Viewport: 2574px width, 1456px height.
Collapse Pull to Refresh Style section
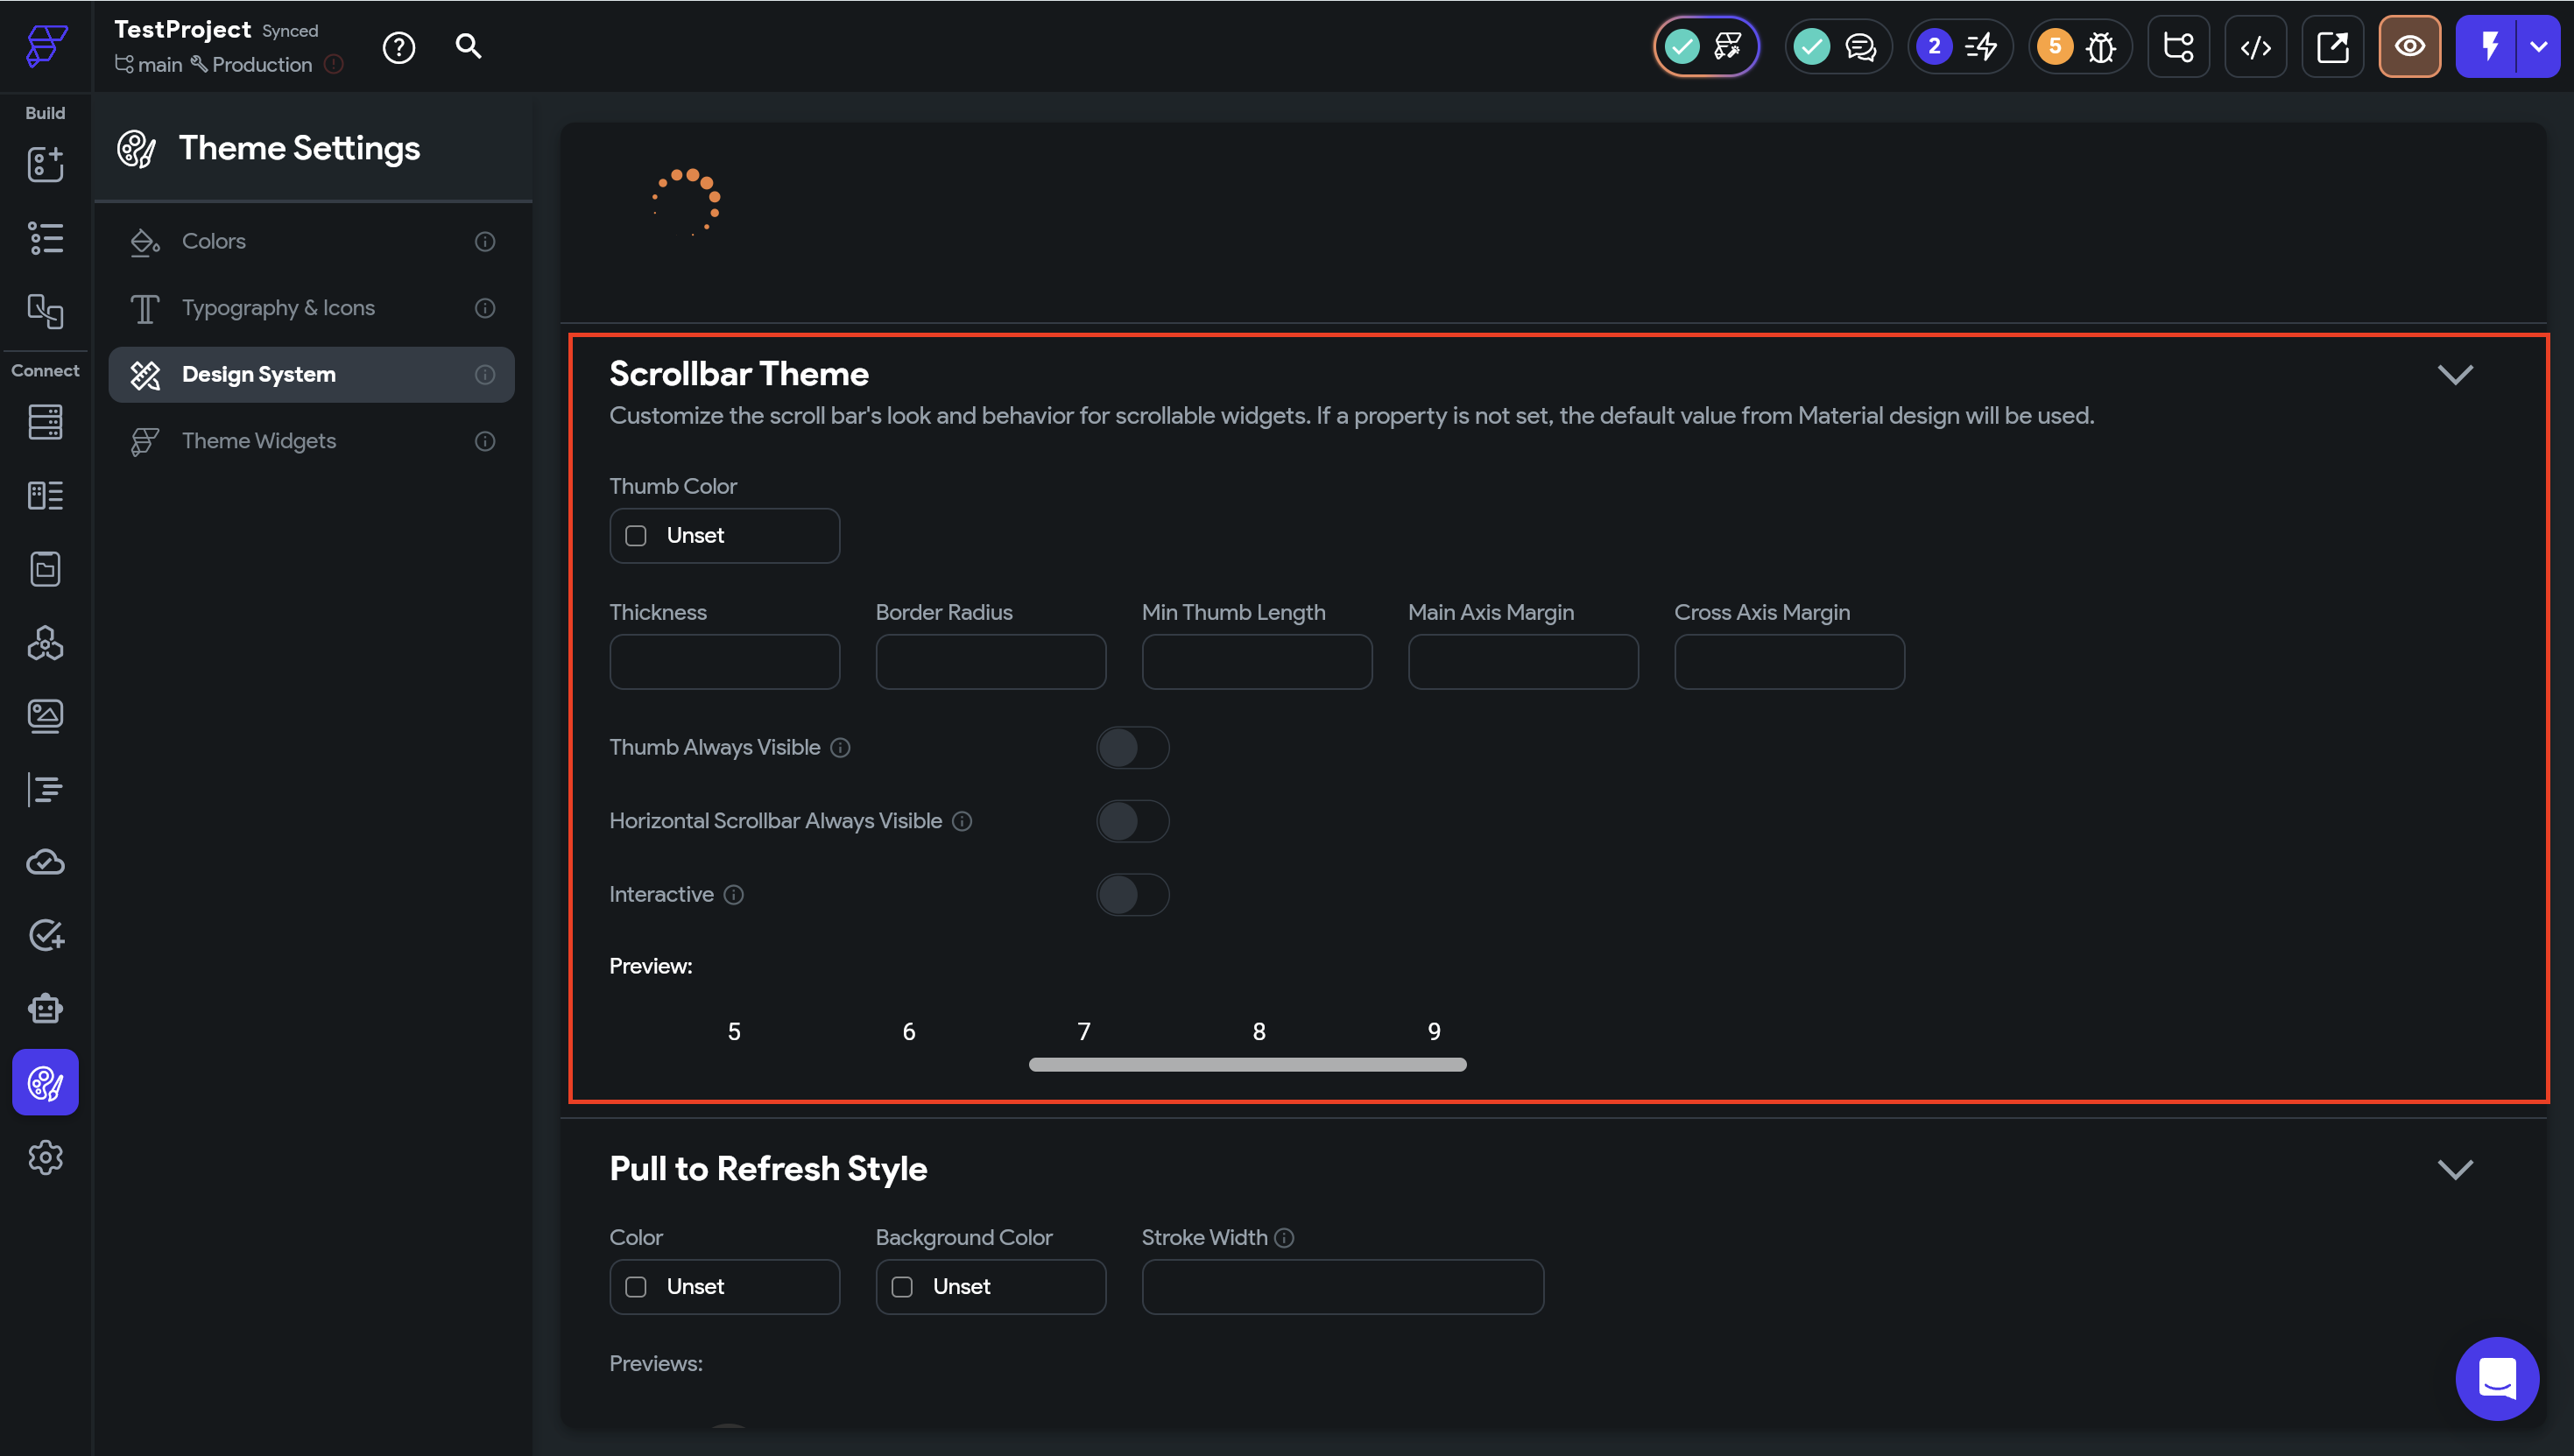(2454, 1169)
